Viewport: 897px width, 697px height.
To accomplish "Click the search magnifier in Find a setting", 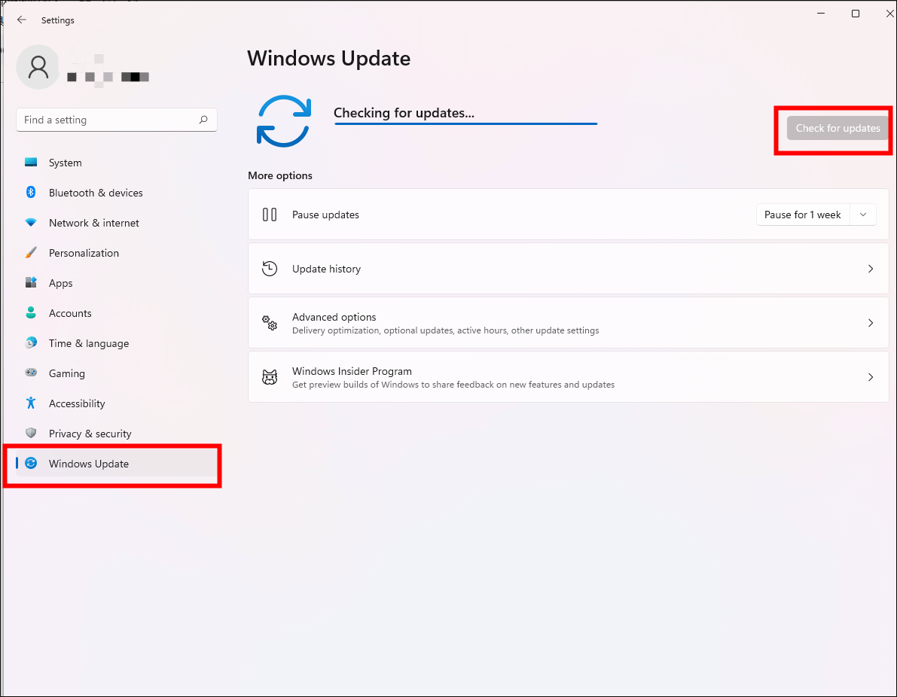I will point(203,119).
